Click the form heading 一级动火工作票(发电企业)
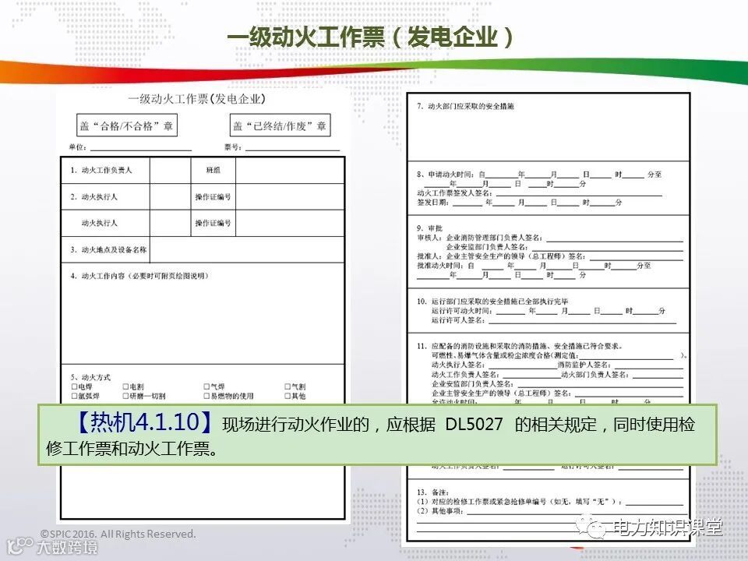The height and width of the screenshot is (561, 748). (x=196, y=99)
